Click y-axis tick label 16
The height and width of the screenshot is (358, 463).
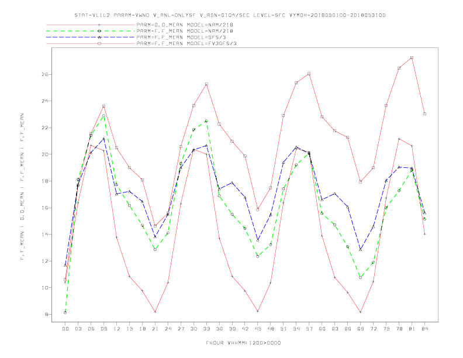click(x=44, y=208)
